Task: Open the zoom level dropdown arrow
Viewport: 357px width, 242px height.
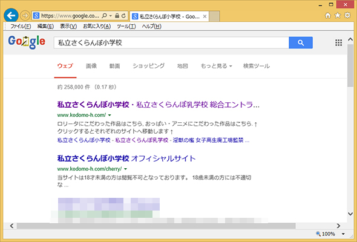Action: pyautogui.click(x=343, y=234)
